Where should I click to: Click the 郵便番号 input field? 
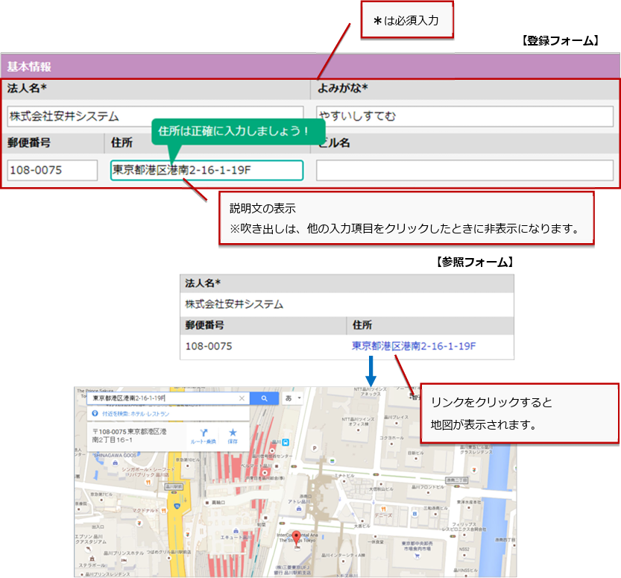click(52, 170)
